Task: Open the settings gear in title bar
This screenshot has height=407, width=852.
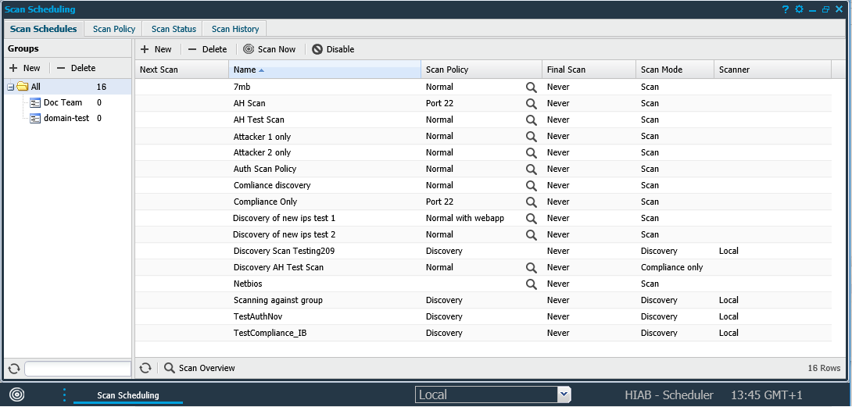Action: pos(799,9)
